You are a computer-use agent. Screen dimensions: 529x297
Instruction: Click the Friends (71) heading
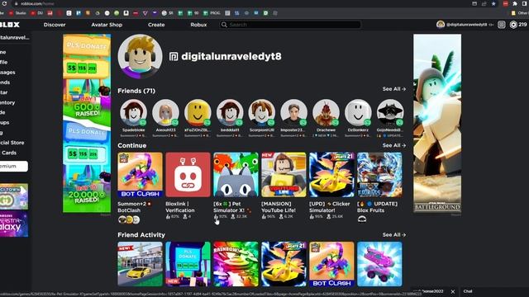coord(136,91)
